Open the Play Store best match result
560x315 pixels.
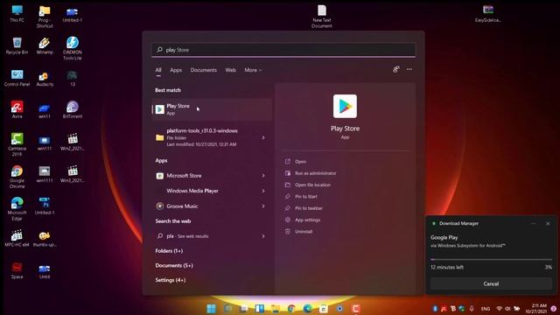point(212,109)
